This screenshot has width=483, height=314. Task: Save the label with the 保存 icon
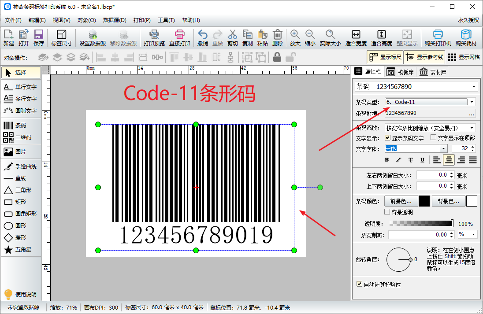[38, 38]
